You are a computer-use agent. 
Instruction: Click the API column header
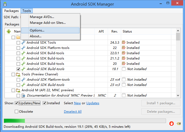click(x=101, y=31)
